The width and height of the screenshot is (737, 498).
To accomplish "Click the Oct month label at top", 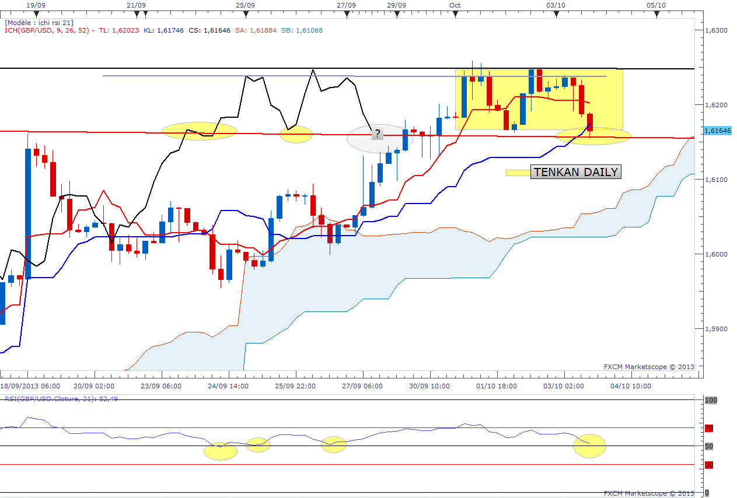I will (455, 5).
